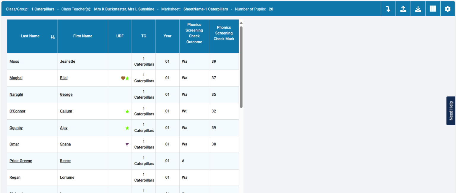Click the brown heart icon for Bilal Mughal
456x193 pixels.
123,78
